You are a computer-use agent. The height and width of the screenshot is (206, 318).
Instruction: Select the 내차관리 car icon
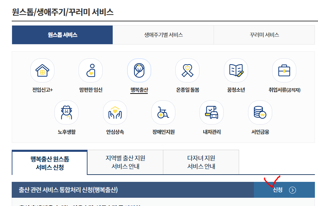pyautogui.click(x=211, y=112)
